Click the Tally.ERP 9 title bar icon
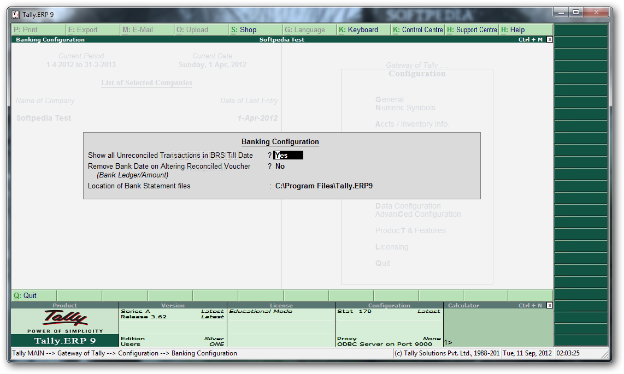 click(x=15, y=15)
